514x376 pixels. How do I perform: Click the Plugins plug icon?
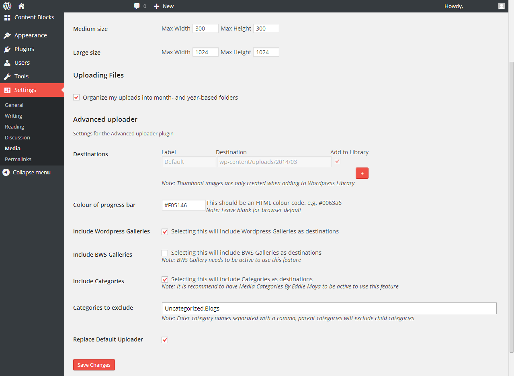[x=7, y=49]
